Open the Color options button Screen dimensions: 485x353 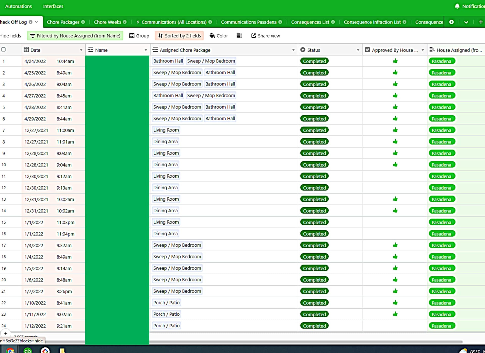[219, 36]
